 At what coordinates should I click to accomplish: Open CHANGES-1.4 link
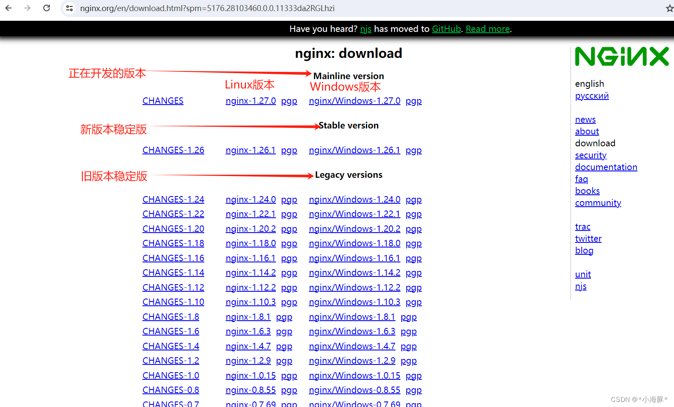(171, 346)
